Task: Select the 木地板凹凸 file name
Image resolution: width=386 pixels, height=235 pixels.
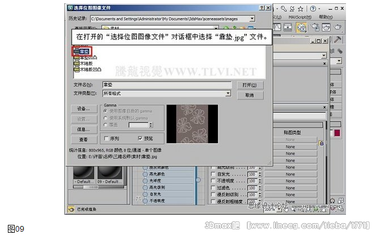Action: click(90, 70)
